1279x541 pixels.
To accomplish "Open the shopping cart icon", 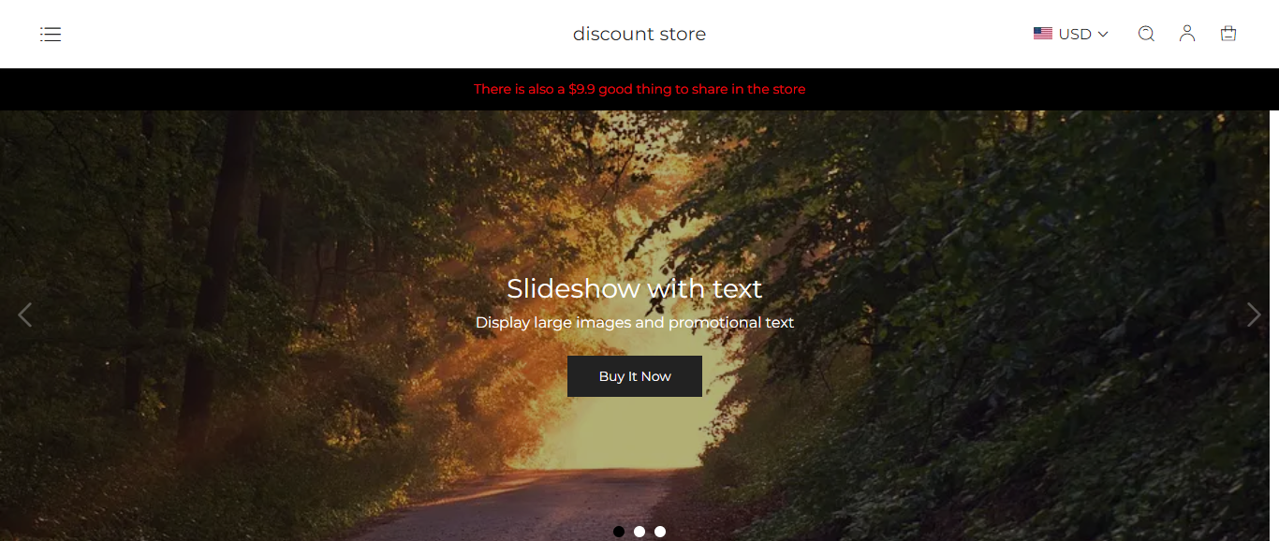I will coord(1228,34).
